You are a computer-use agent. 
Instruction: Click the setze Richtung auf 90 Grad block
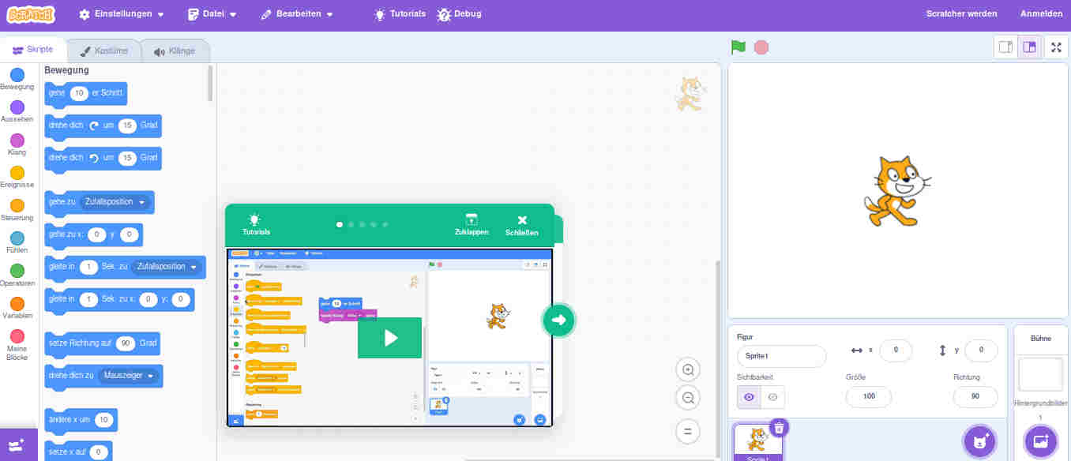point(103,343)
